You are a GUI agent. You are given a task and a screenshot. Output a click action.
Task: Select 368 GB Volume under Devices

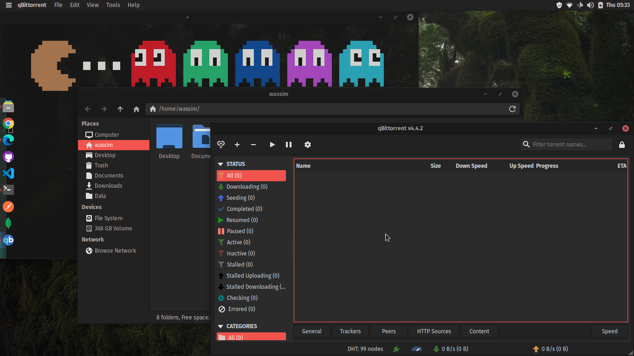[x=114, y=229]
